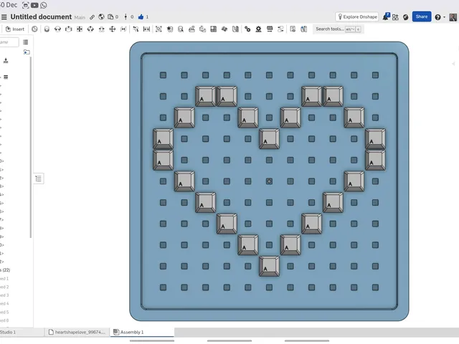Click the add folder icon in instance list

click(x=27, y=52)
